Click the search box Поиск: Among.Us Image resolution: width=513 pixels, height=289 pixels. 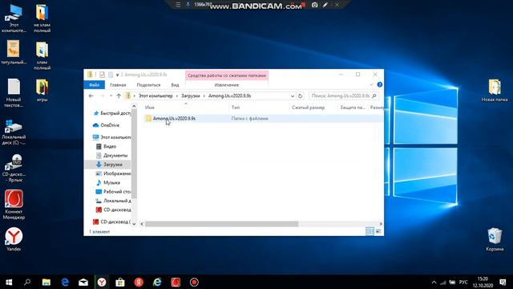coord(343,96)
